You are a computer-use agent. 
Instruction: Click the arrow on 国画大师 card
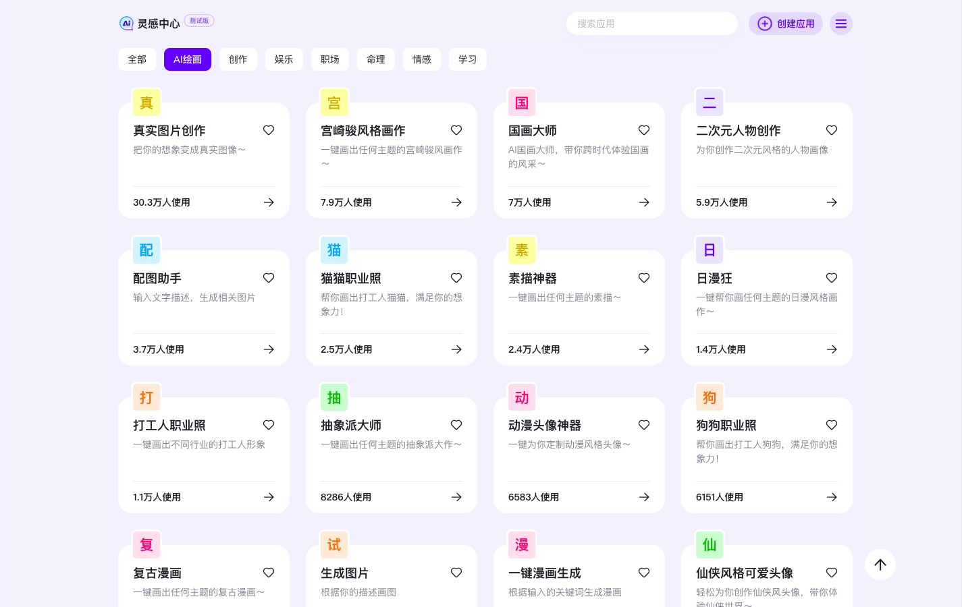(644, 202)
